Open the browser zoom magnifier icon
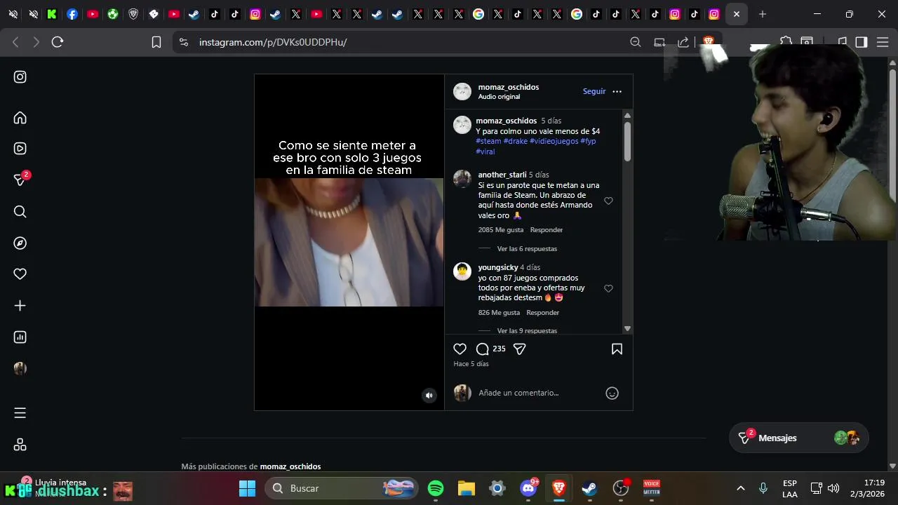 (636, 42)
